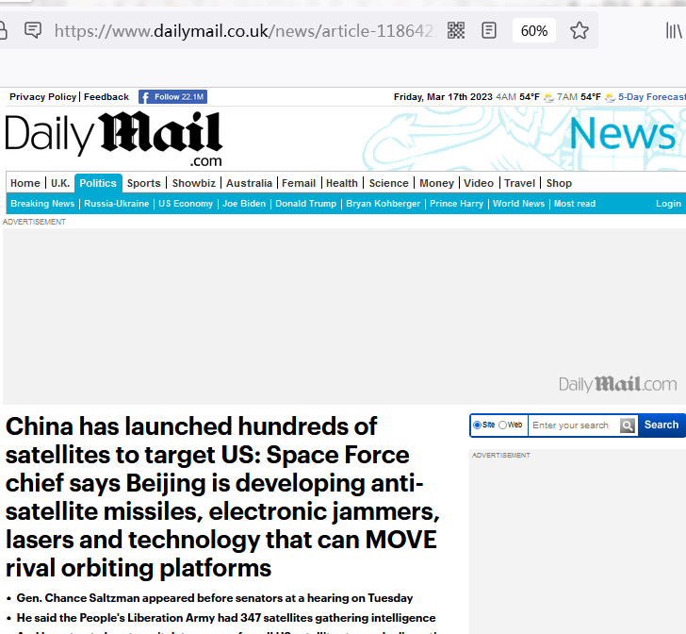
Task: Open the Money nav tab
Action: click(436, 183)
